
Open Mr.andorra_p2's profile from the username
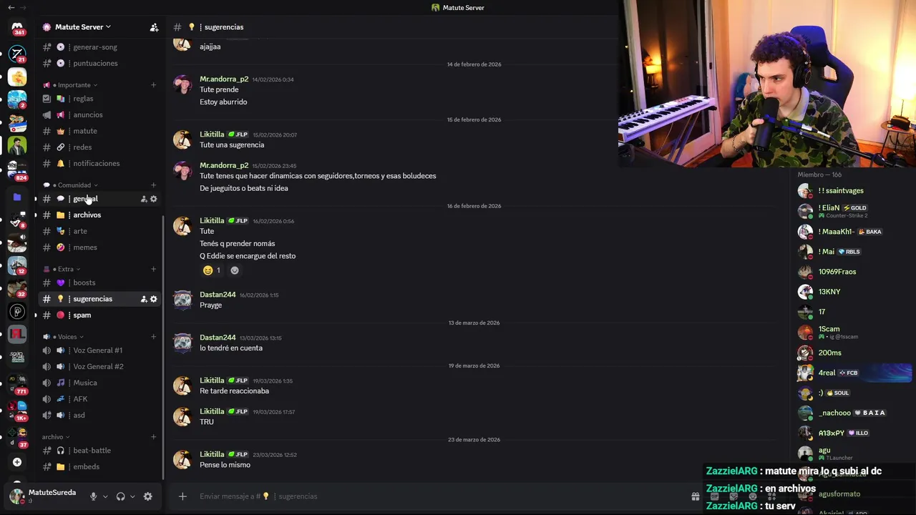(x=224, y=79)
